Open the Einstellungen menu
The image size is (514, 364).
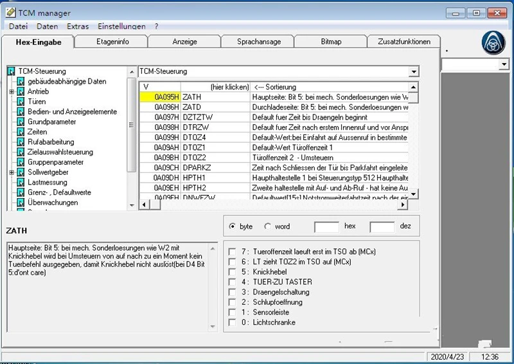(121, 26)
